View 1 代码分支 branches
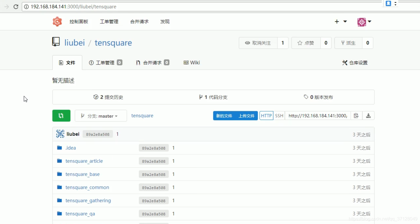 tap(213, 97)
